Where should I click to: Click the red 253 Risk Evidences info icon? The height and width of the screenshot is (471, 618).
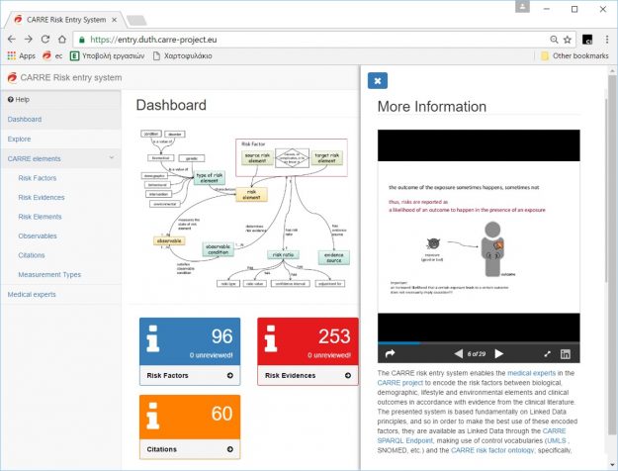click(x=271, y=338)
